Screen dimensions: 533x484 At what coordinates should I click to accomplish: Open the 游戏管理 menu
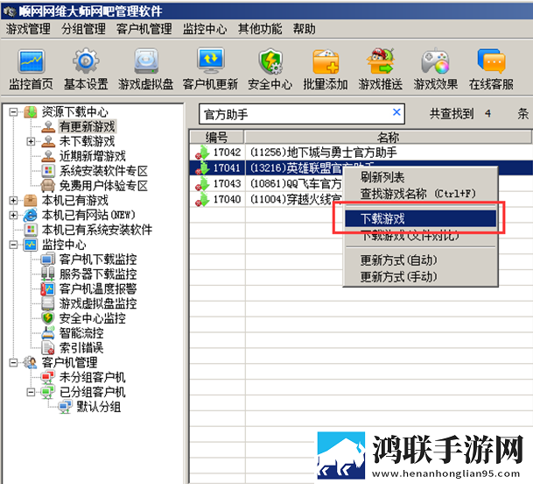click(28, 29)
